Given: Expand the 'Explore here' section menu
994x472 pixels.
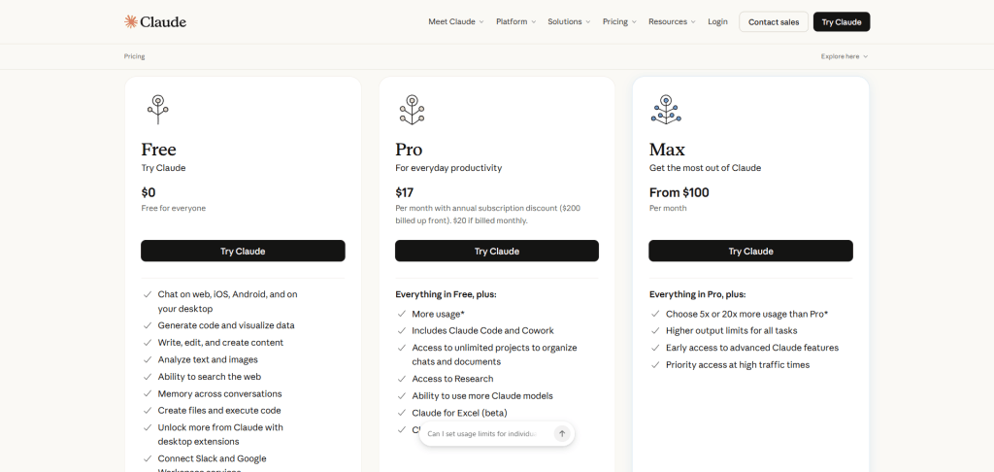Looking at the screenshot, I should coord(844,56).
